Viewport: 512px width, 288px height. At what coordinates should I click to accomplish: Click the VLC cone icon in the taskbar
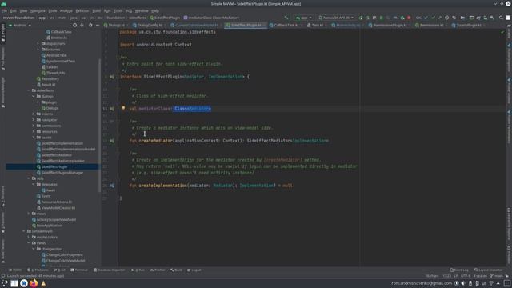[x=43, y=283]
